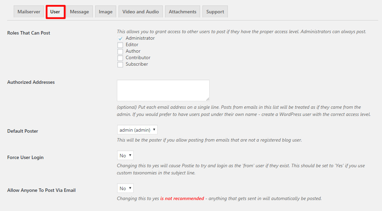Toggle the Administrator role checkbox

[x=120, y=38]
